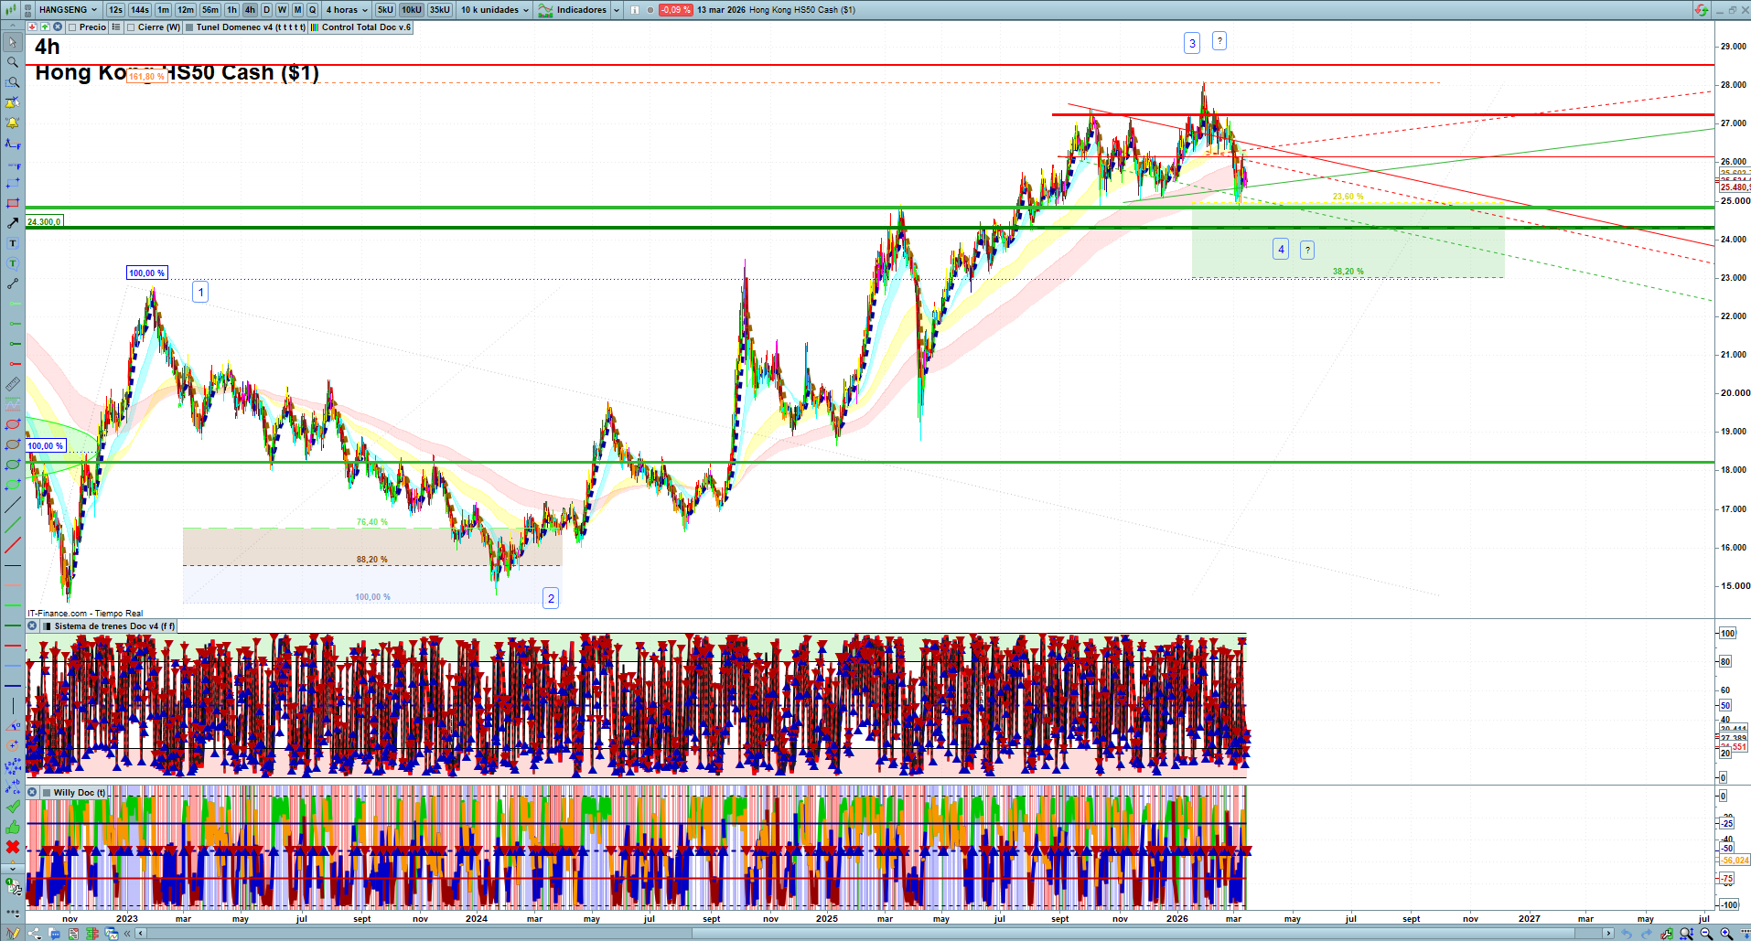Pick the green diagonal trend line tool

[x=13, y=525]
